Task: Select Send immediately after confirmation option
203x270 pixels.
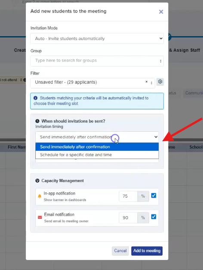Action: click(97, 147)
